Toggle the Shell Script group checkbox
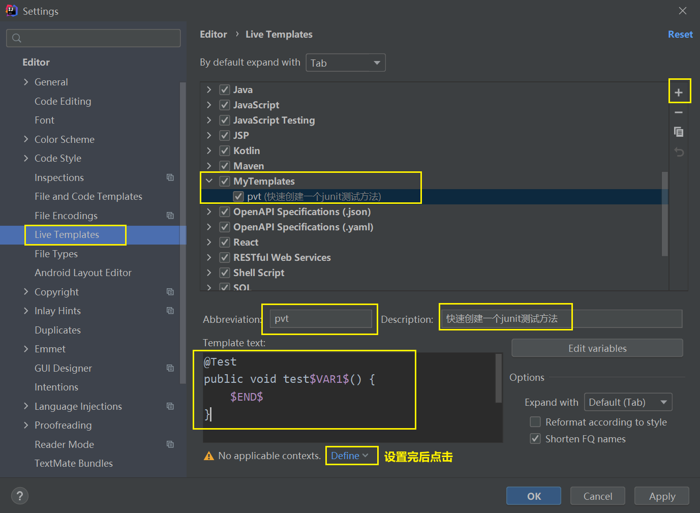 click(225, 273)
